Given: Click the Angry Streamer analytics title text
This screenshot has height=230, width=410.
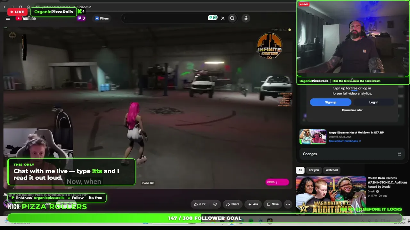Looking at the screenshot, I should point(356,133).
